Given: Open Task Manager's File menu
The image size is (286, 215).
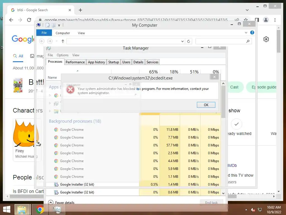Looking at the screenshot, I should pos(50,55).
